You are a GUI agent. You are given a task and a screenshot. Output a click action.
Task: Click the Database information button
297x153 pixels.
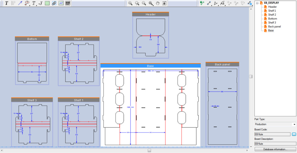[275, 149]
